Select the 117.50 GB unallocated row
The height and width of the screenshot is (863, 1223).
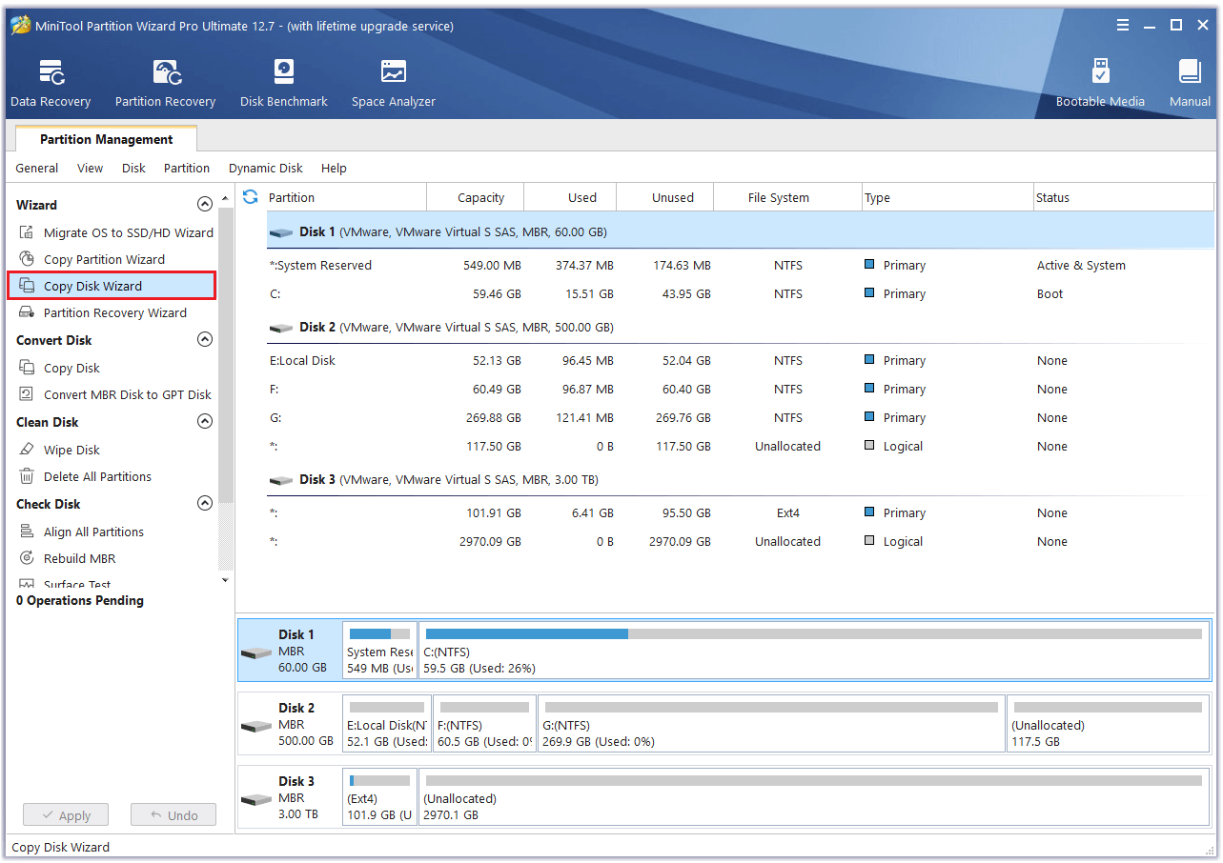pos(740,446)
